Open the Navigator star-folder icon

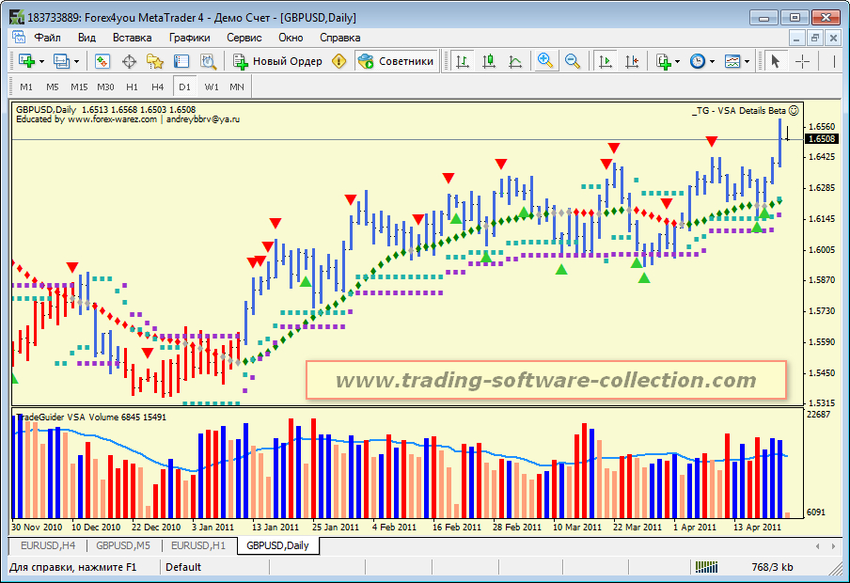tap(155, 61)
